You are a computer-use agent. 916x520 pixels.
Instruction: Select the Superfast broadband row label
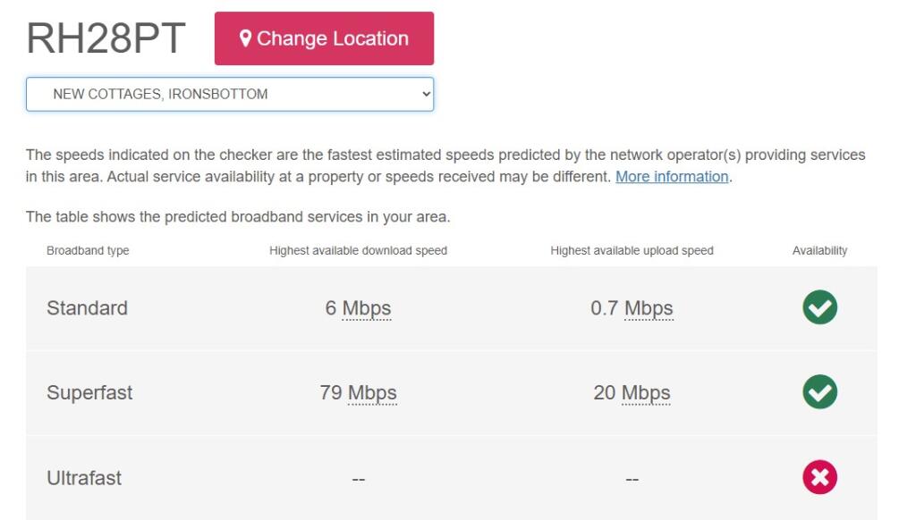89,393
